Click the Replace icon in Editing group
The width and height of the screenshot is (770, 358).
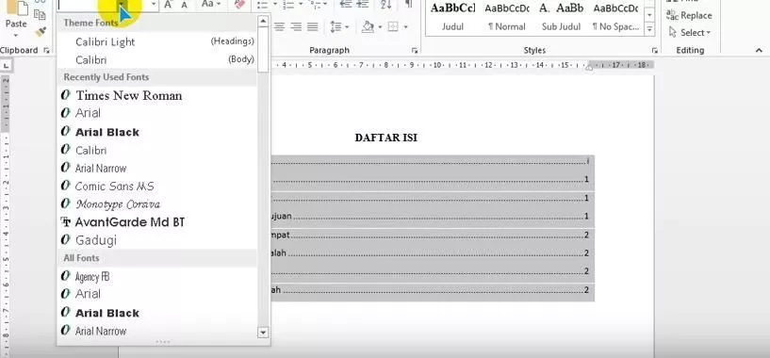pyautogui.click(x=689, y=15)
